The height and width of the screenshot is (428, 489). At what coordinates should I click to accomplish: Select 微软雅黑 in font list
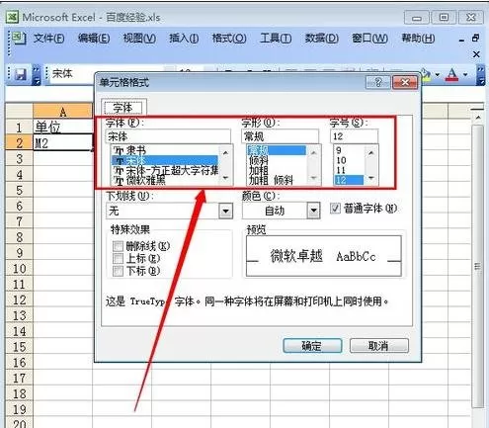point(165,181)
